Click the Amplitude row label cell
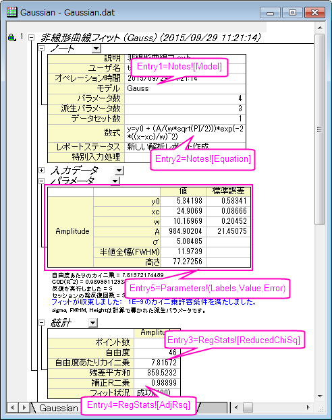This screenshot has height=420, width=332. (71, 231)
